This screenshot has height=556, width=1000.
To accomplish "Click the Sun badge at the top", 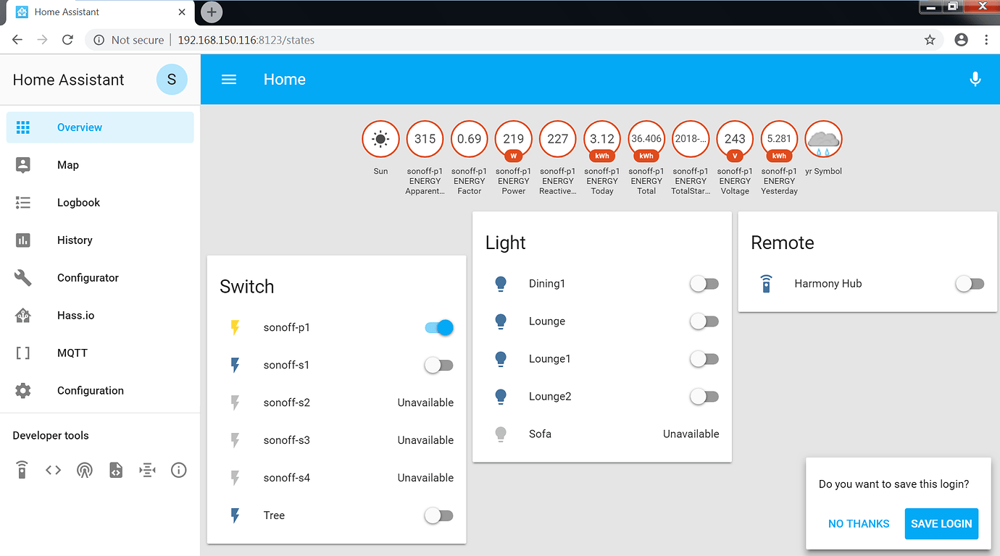I will (x=380, y=139).
